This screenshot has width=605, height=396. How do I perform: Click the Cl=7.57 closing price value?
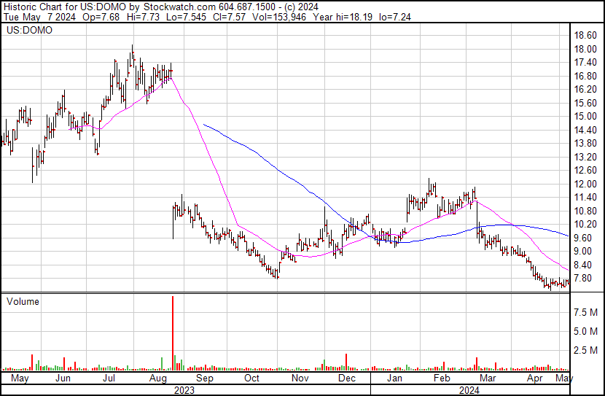[229, 17]
